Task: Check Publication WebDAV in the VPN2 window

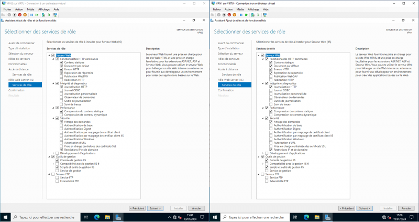Action: pos(61,76)
